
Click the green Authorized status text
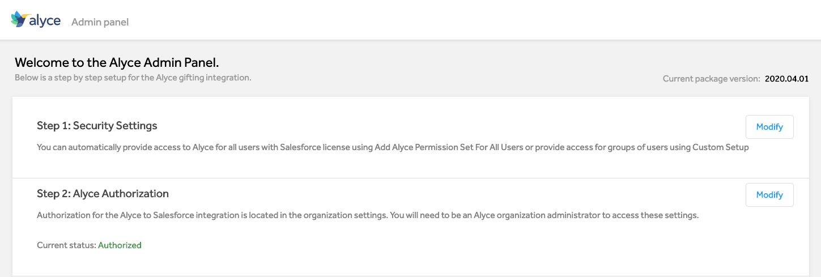click(120, 245)
